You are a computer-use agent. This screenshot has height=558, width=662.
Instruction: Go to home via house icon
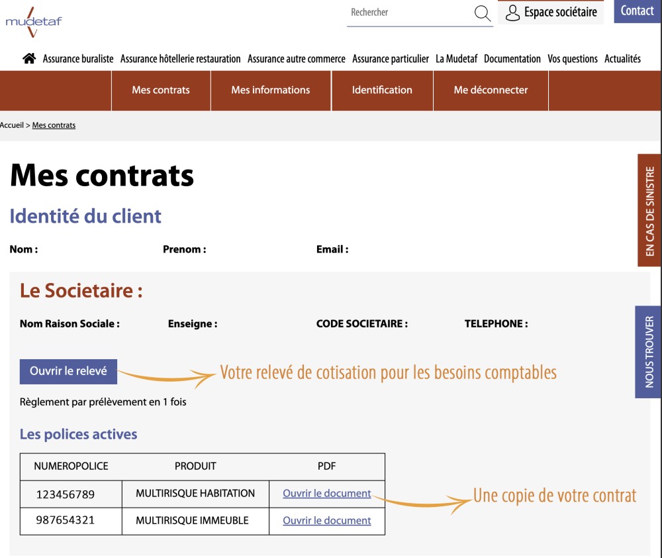(x=29, y=58)
